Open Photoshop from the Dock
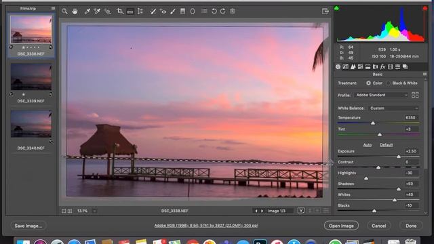 (260, 241)
